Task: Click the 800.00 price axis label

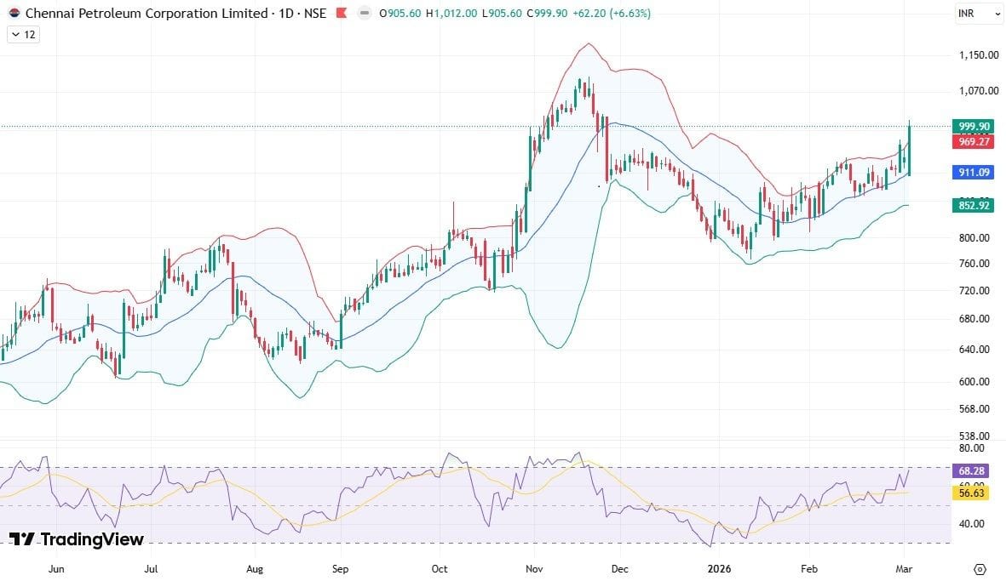Action: (x=974, y=237)
